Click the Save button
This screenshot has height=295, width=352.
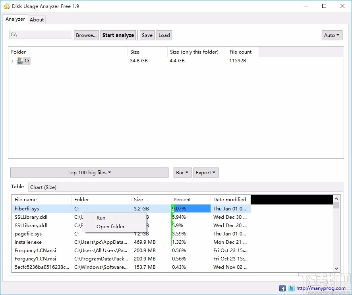147,35
